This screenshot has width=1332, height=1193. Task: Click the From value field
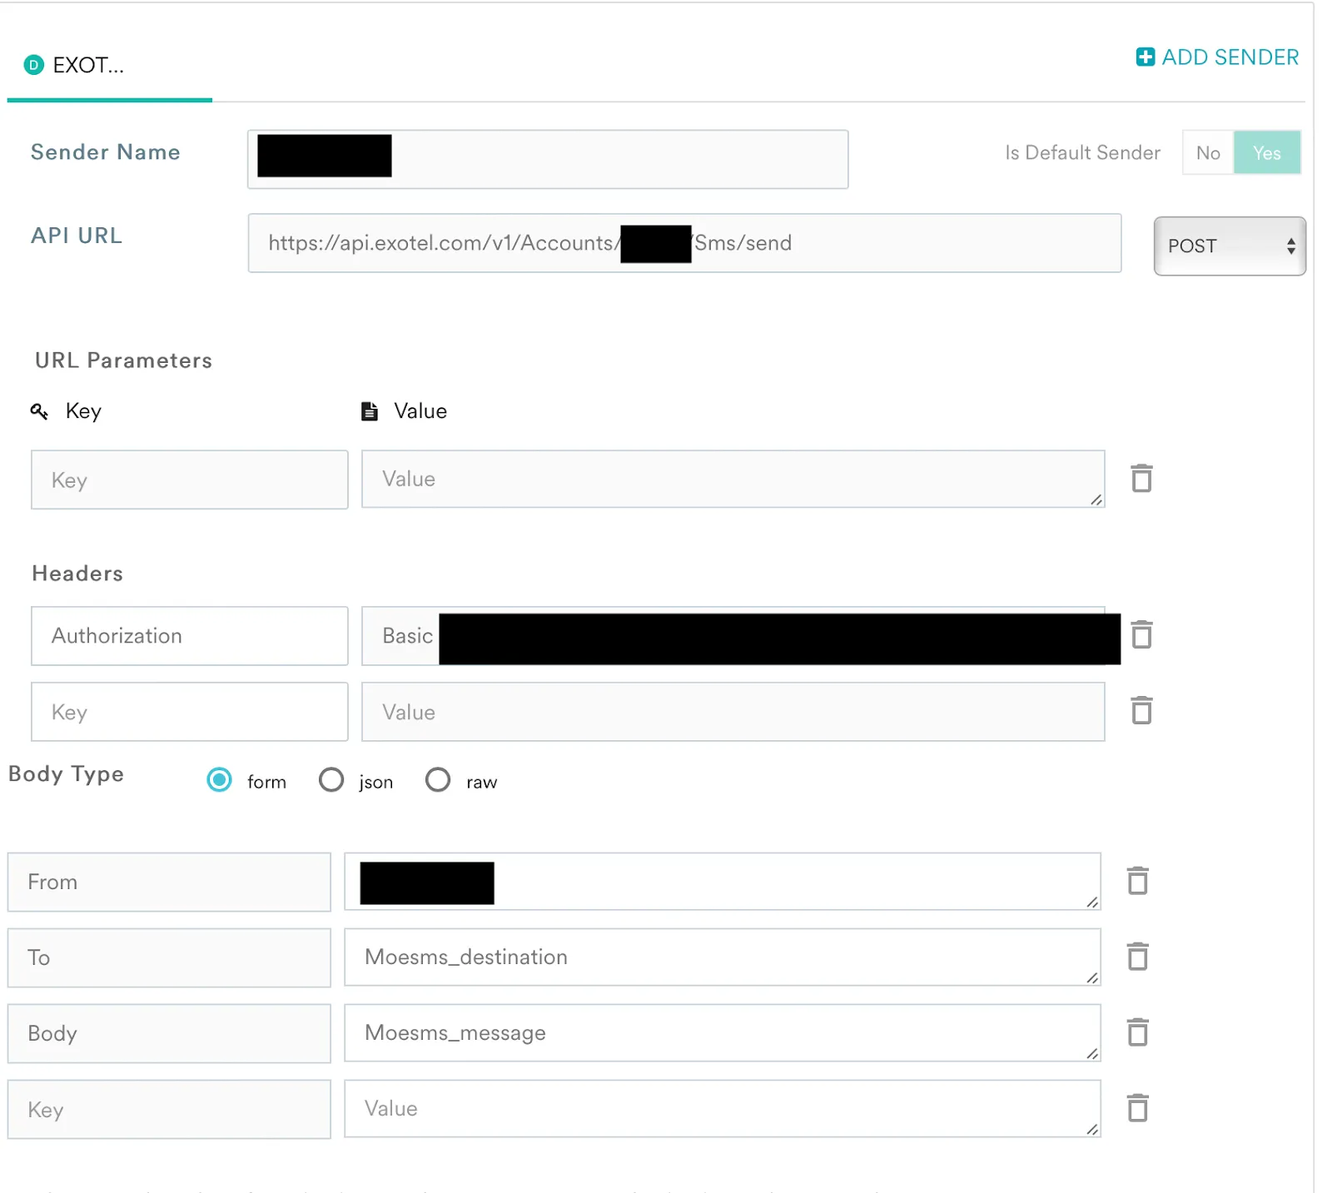click(x=723, y=881)
